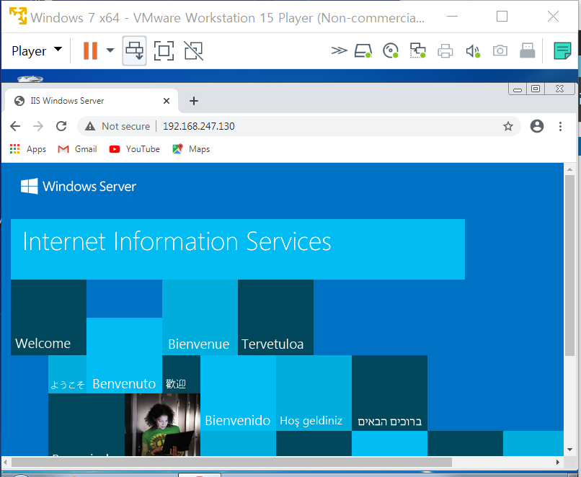Click the USB device icon
The height and width of the screenshot is (477, 581).
(527, 50)
